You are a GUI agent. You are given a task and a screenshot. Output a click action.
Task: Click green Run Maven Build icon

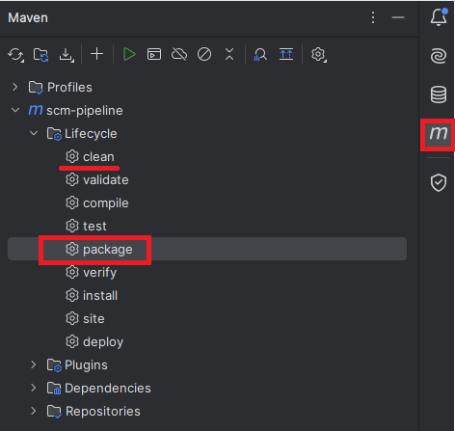point(129,54)
